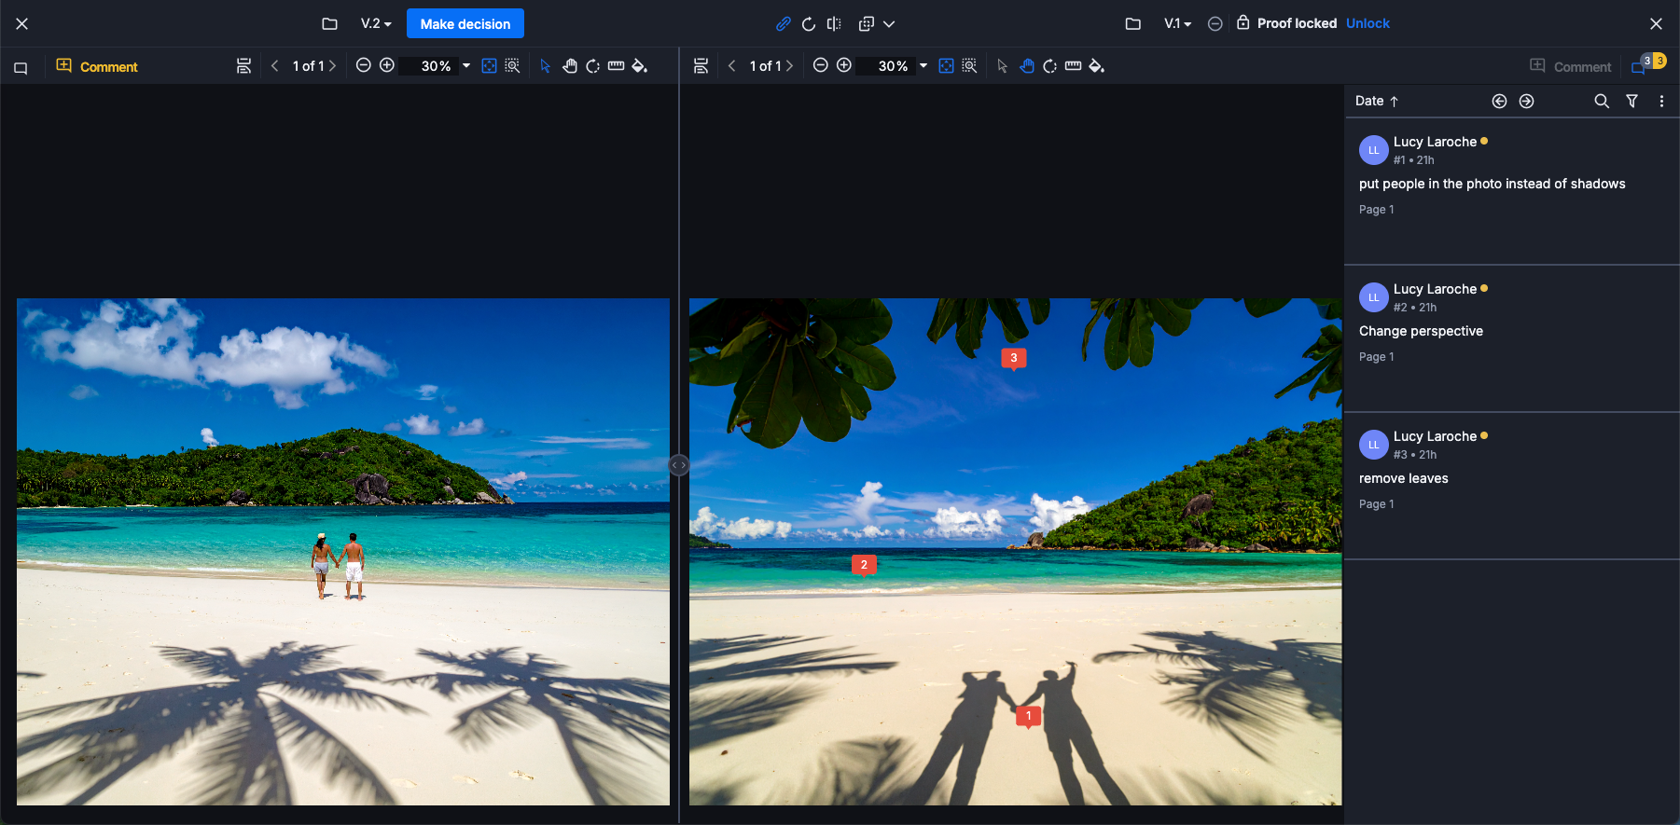Select the 'Change perspective' comment
The height and width of the screenshot is (825, 1680).
[1511, 339]
